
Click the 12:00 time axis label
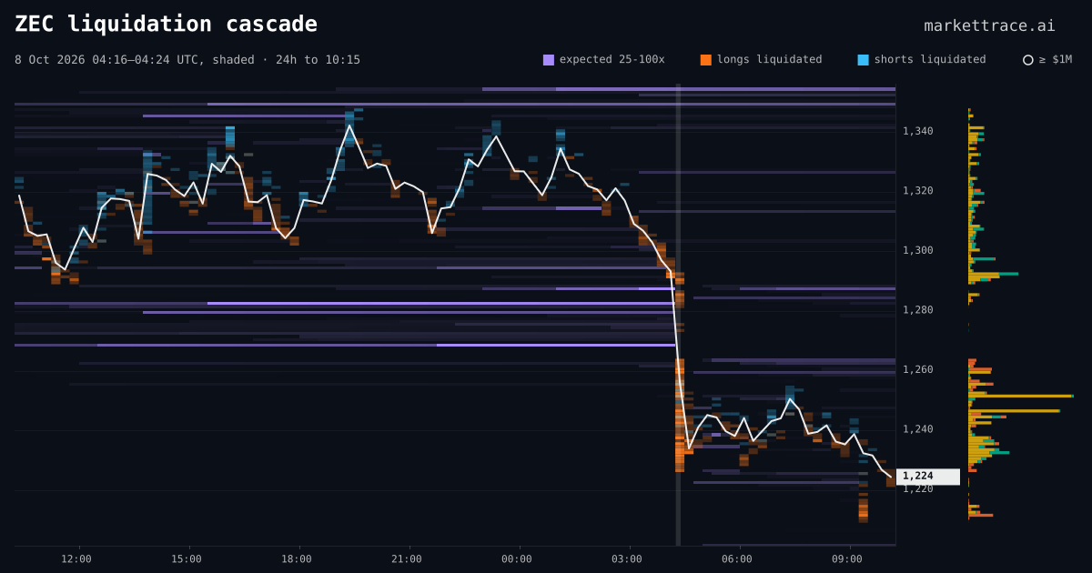pyautogui.click(x=76, y=559)
